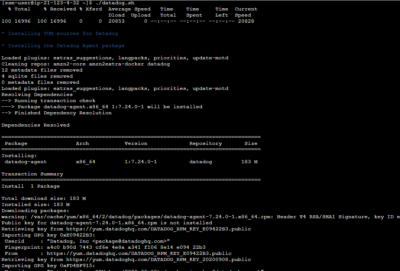400x271 pixels.
Task: Click the 'Importing GPG key 0xFD4BF915:' line
Action: pos(49,266)
